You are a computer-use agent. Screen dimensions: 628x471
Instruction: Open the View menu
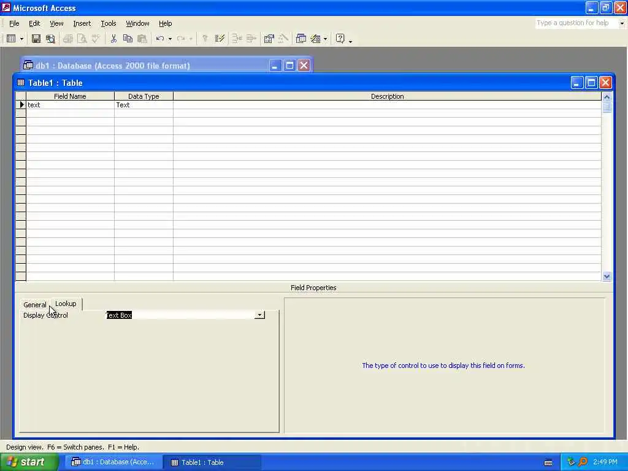click(56, 23)
